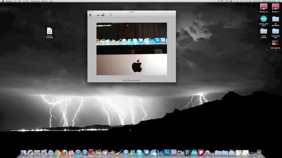Click the video frame showing the Apple logo
Image resolution: width=282 pixels, height=158 pixels.
coord(132,49)
